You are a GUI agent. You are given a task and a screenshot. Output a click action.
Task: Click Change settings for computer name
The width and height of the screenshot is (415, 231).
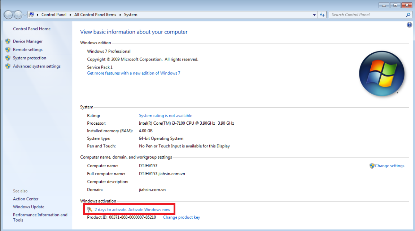(390, 166)
